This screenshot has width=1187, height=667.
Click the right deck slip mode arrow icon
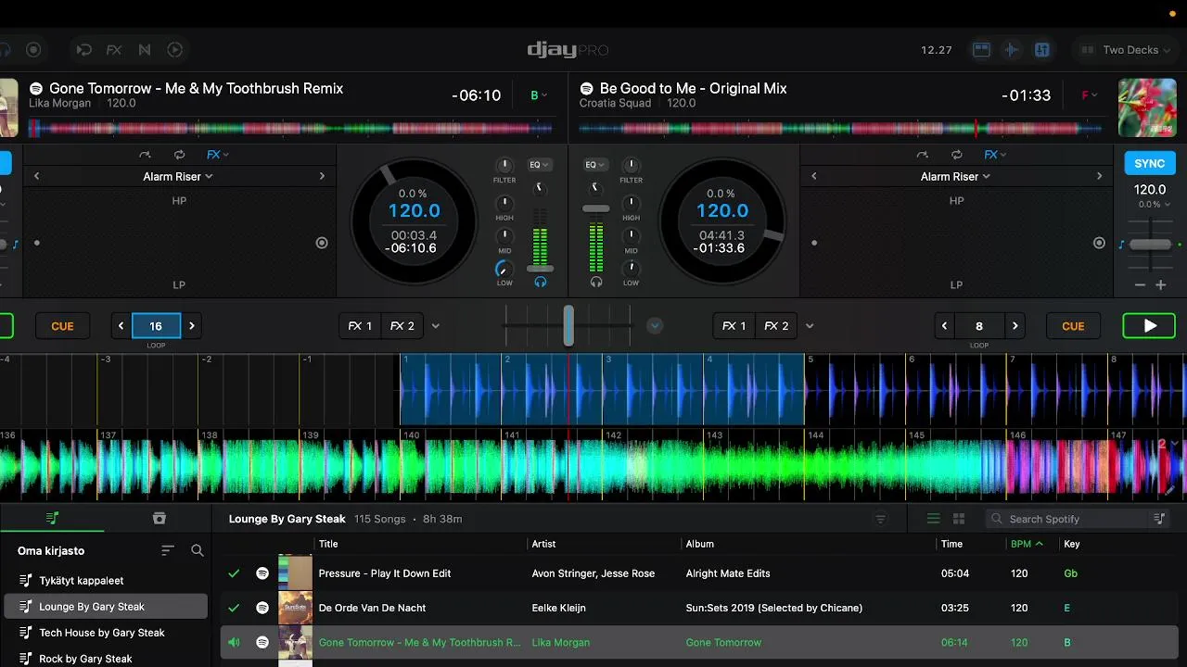(x=922, y=155)
